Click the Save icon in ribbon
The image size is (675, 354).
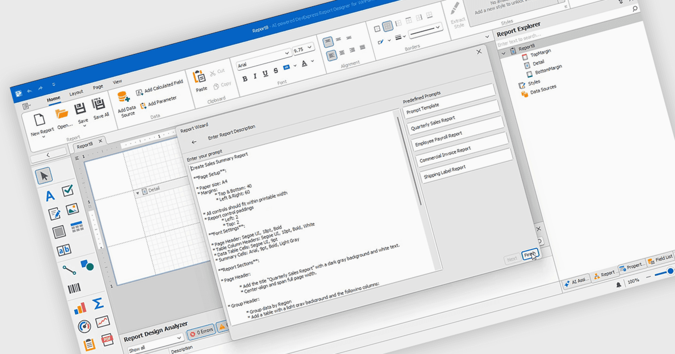(80, 108)
